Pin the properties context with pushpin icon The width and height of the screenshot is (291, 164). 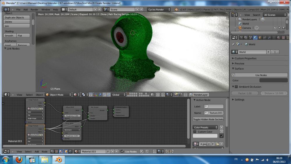233,44
